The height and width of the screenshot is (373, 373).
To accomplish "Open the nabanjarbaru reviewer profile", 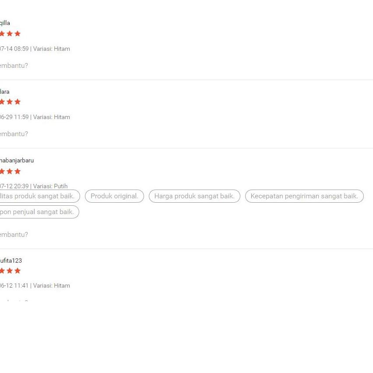I will pos(17,161).
